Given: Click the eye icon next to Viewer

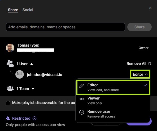Looking at the screenshot, I should (82, 99).
